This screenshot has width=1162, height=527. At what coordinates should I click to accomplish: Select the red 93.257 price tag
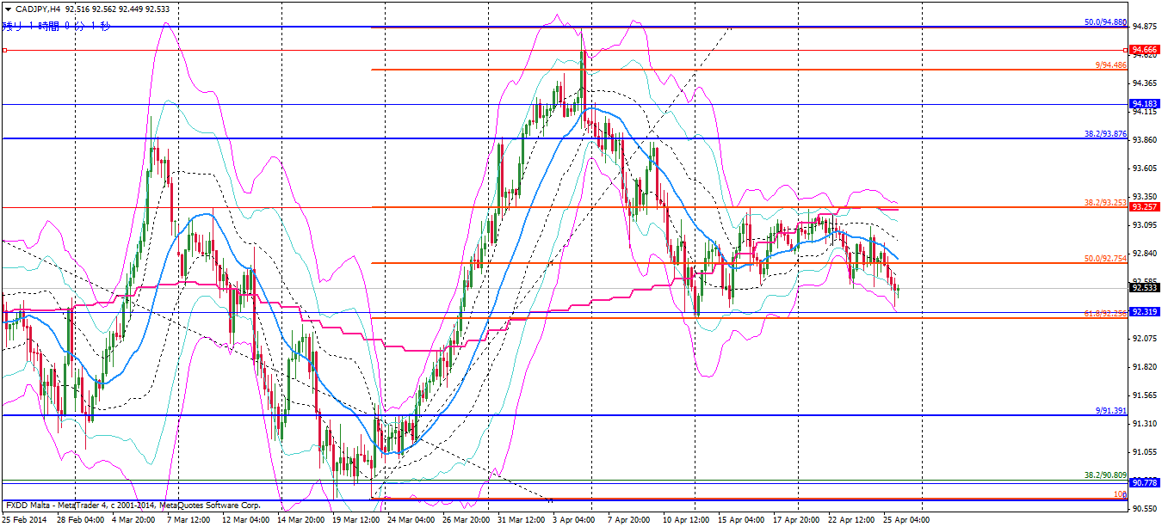click(x=1145, y=207)
